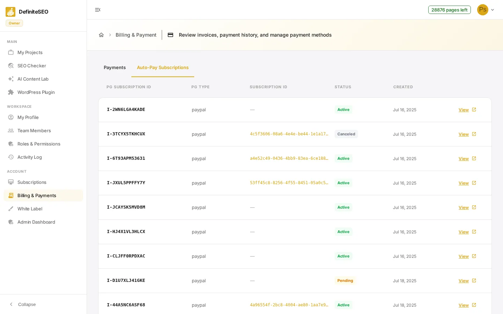Click the DefiniteSEO logo
The height and width of the screenshot is (314, 503).
pos(10,12)
